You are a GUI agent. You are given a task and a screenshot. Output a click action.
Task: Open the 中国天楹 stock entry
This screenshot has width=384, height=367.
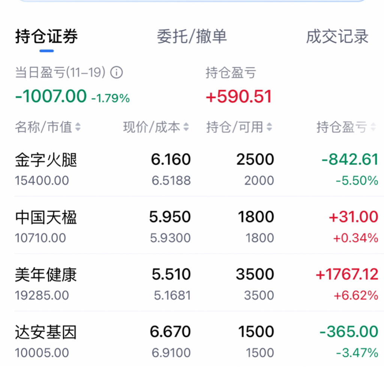pos(196,226)
